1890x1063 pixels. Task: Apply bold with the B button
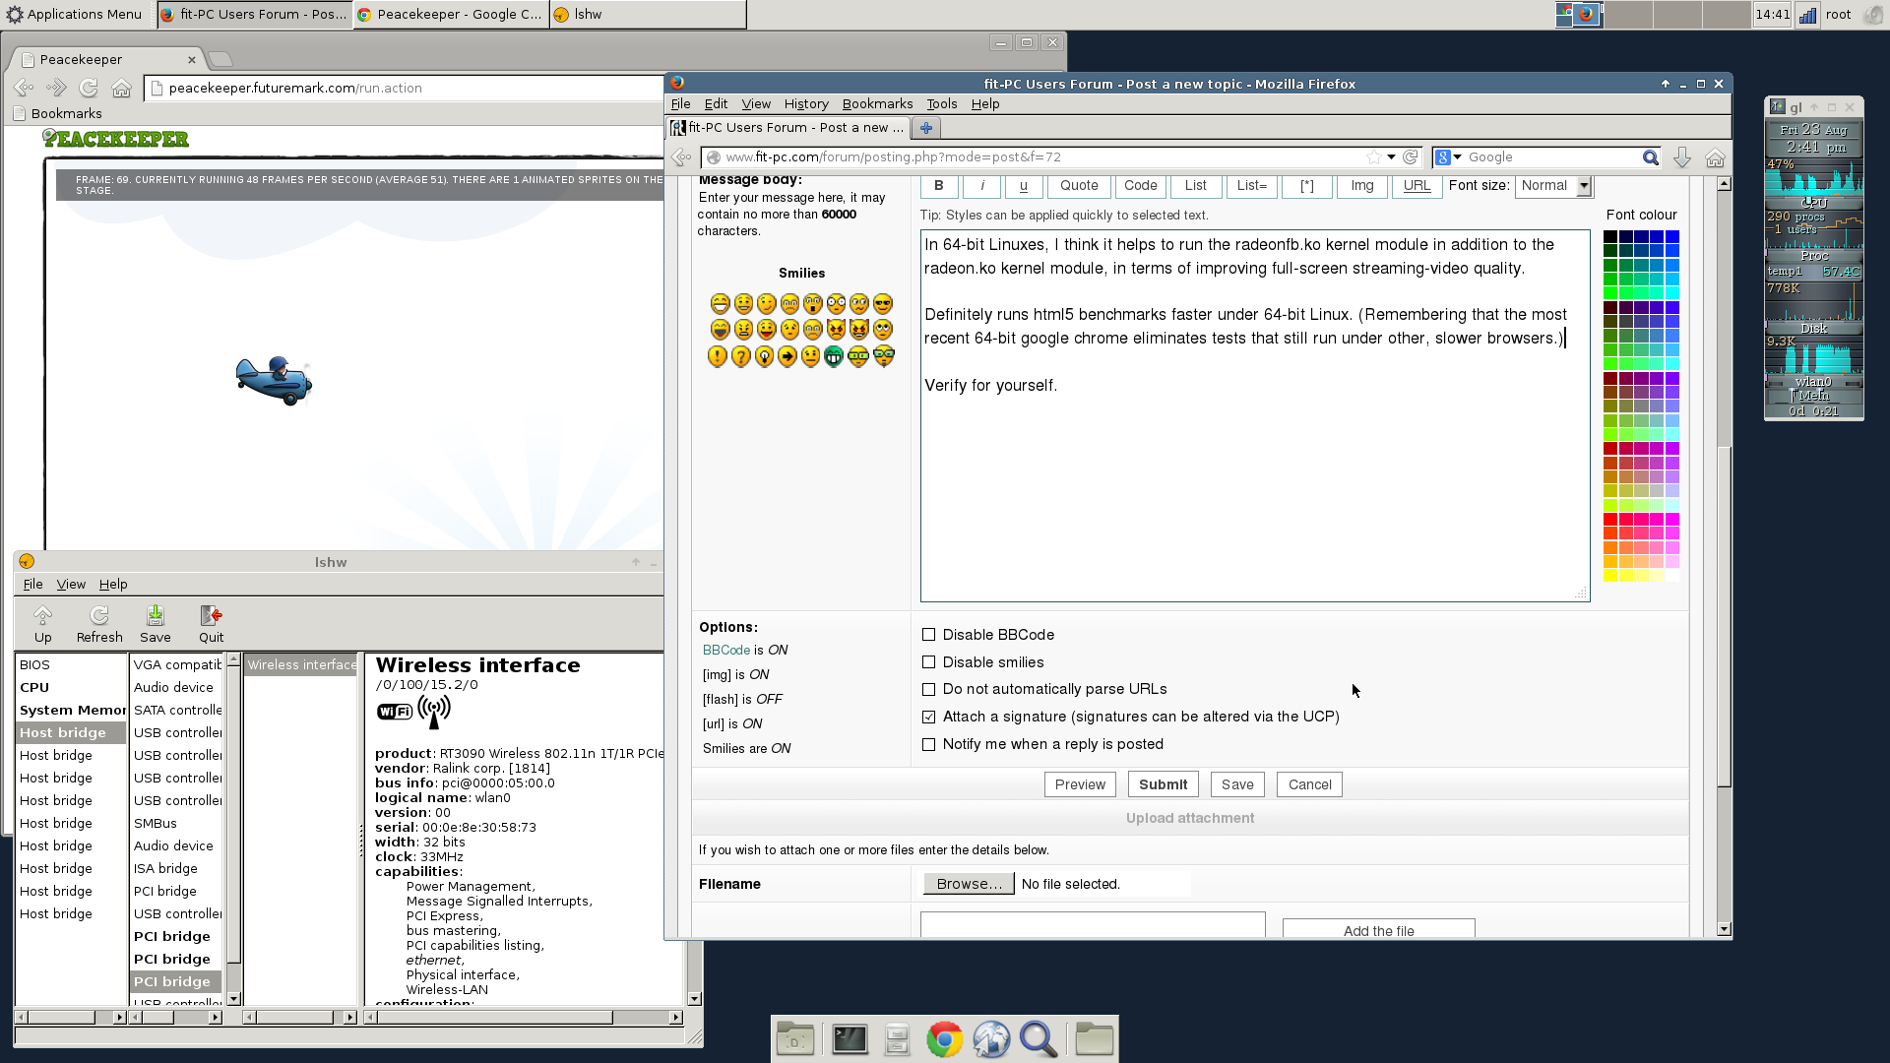[x=938, y=185]
